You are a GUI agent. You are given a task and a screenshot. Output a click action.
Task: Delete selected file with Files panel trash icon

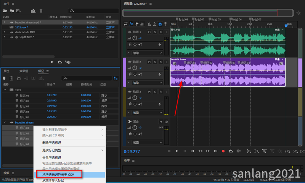[x=41, y=11]
